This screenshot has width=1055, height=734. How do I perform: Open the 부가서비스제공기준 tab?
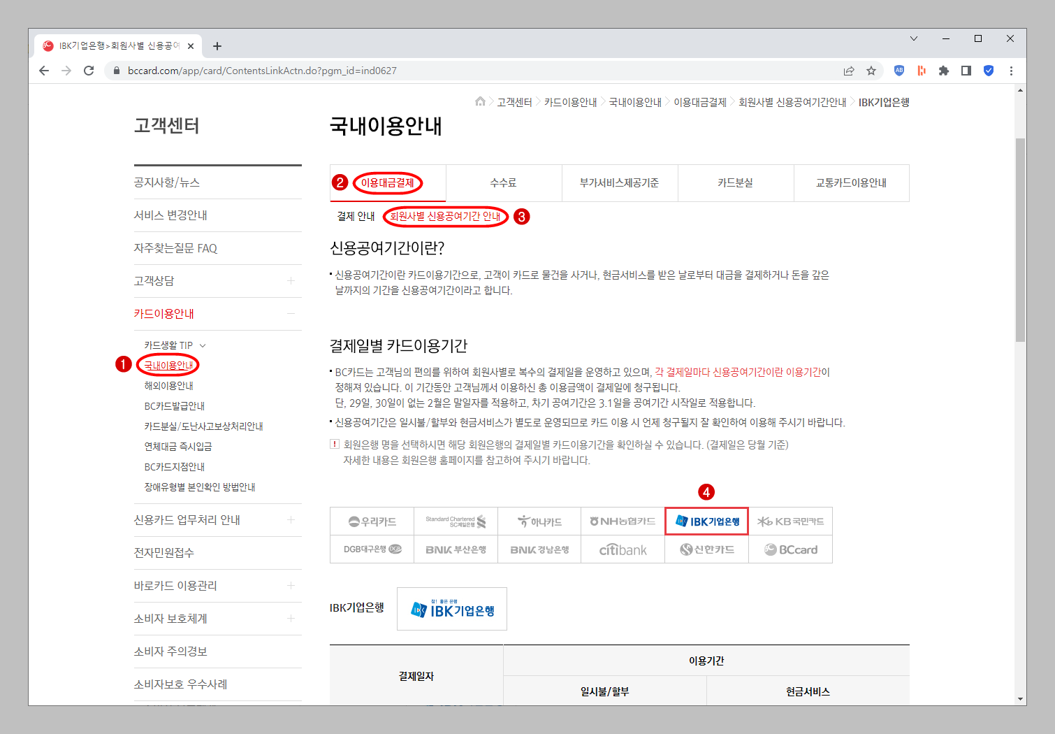(x=620, y=183)
